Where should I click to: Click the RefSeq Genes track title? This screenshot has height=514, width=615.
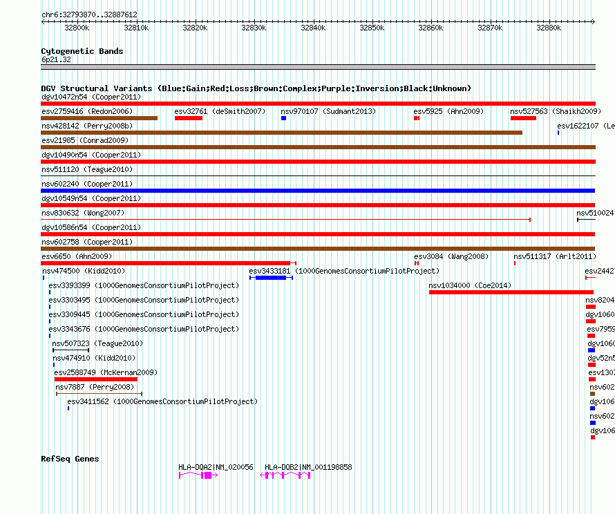[70, 459]
